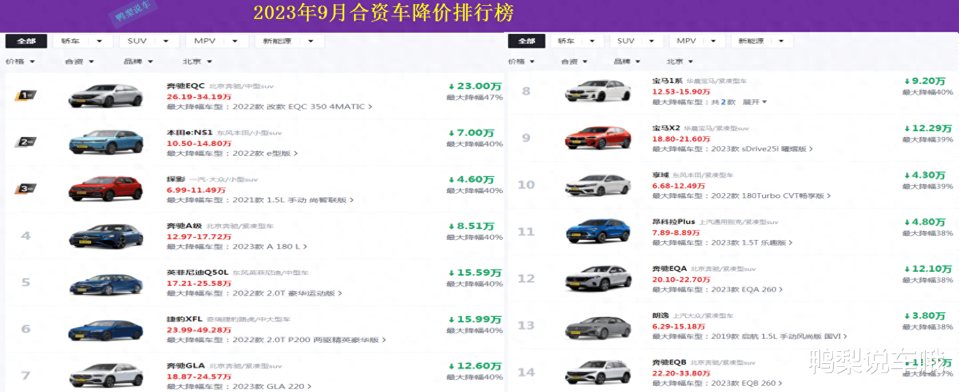Viewport: 959px width, 392px height.
Task: Click the 昂科拉Plus model name
Action: tap(673, 221)
